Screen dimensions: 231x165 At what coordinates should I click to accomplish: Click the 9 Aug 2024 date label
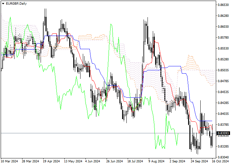(x=156, y=161)
